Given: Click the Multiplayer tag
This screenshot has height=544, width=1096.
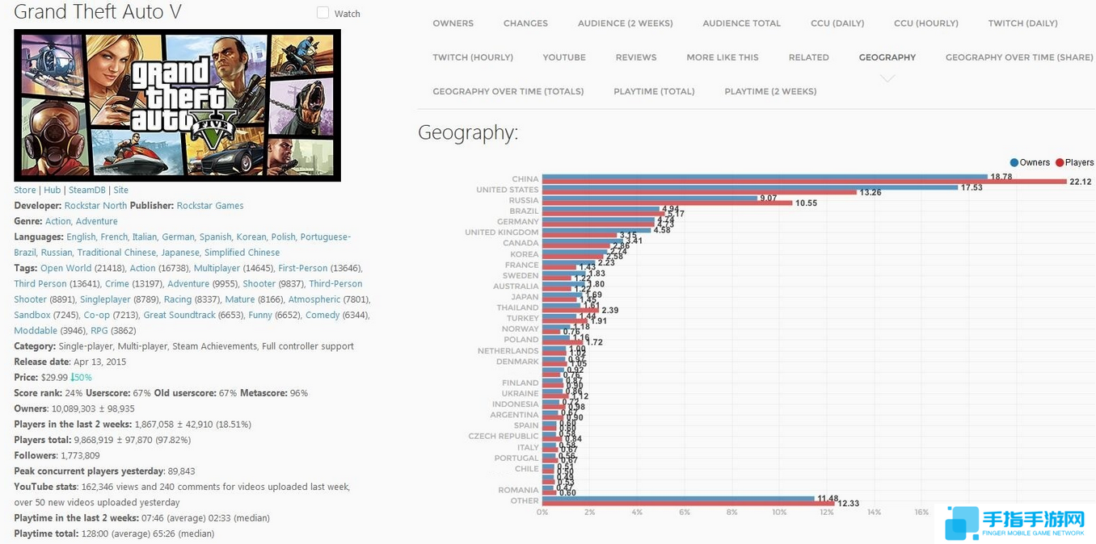Looking at the screenshot, I should tap(217, 268).
